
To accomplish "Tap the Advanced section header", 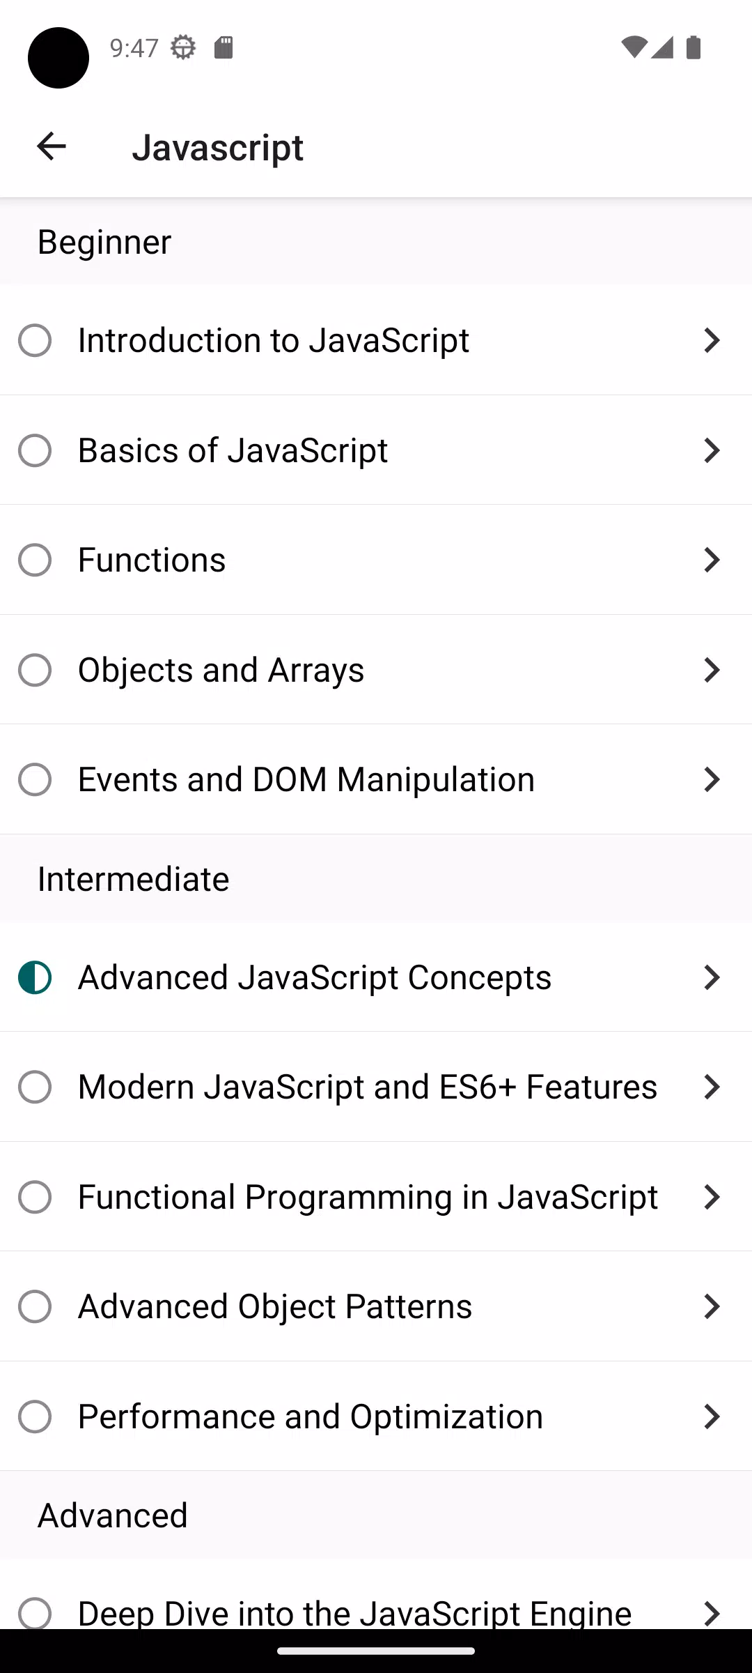I will 113,1515.
